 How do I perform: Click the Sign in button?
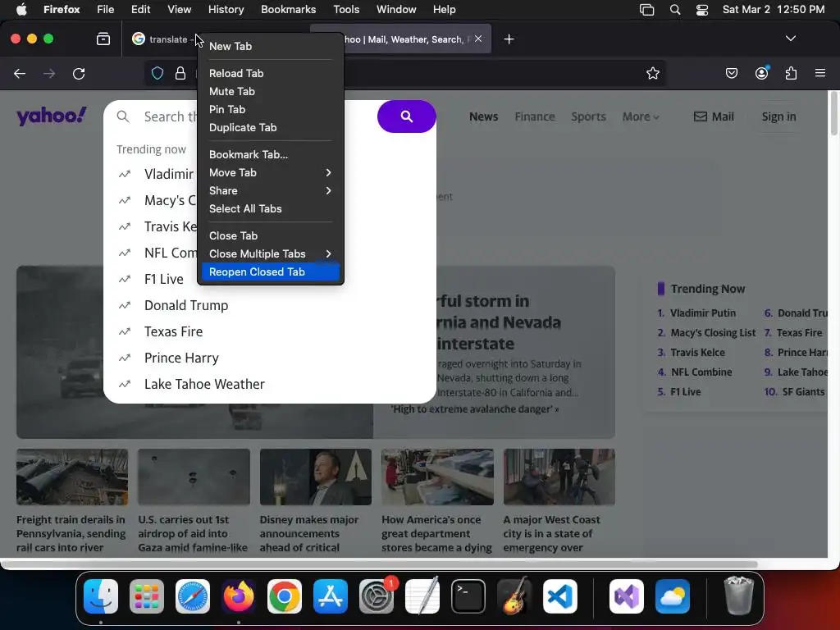[778, 116]
